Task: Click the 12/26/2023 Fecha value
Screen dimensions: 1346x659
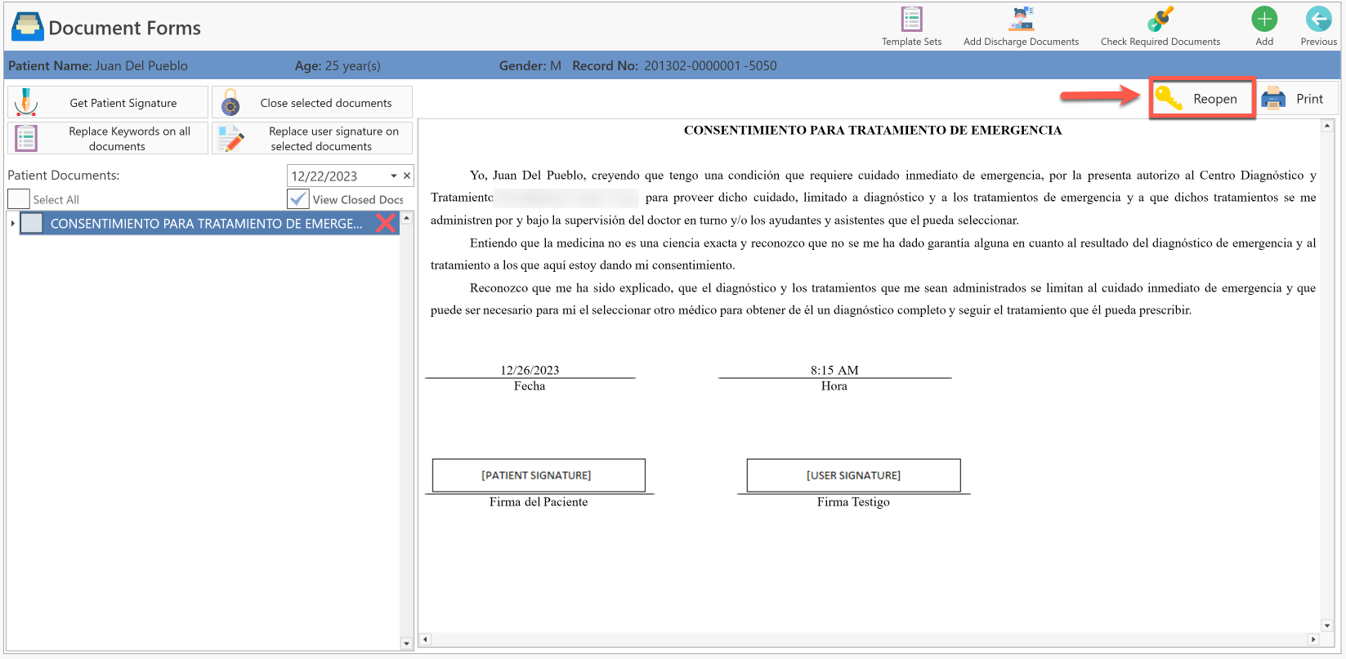Action: [x=530, y=370]
